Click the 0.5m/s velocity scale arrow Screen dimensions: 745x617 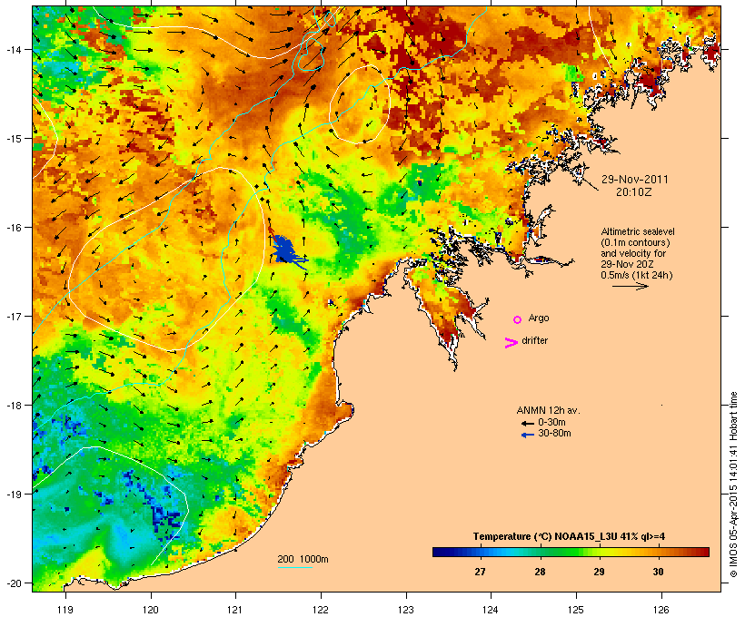tap(630, 286)
